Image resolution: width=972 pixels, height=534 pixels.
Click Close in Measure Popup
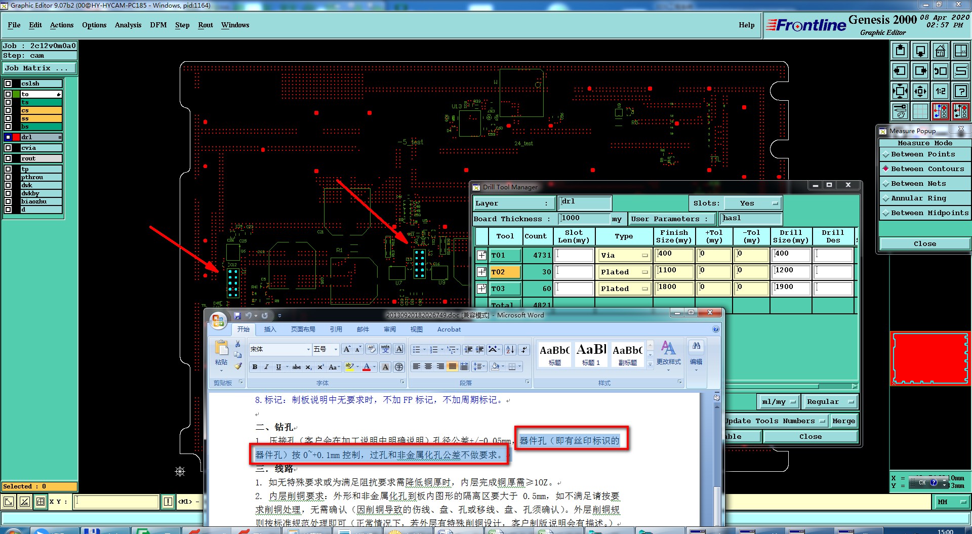[925, 244]
